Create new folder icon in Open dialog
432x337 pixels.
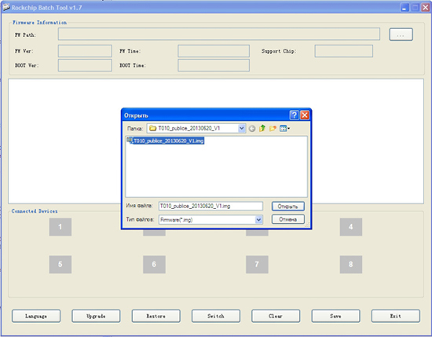point(273,128)
